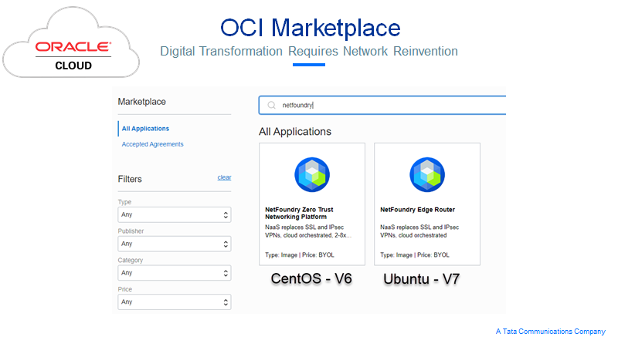Click 'Ubuntu - V7' caption
The height and width of the screenshot is (347, 618).
(x=421, y=279)
